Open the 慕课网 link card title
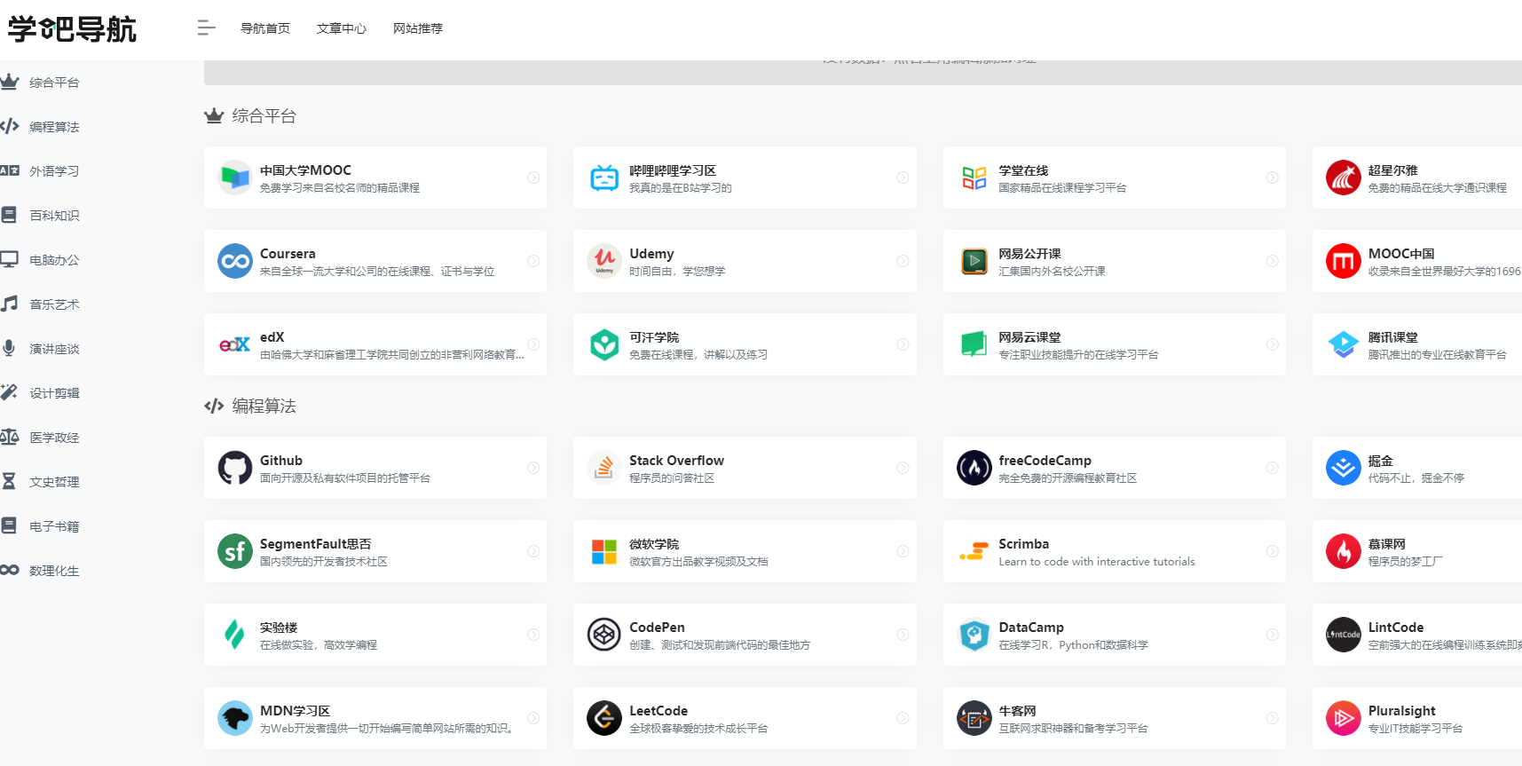 [x=1386, y=543]
